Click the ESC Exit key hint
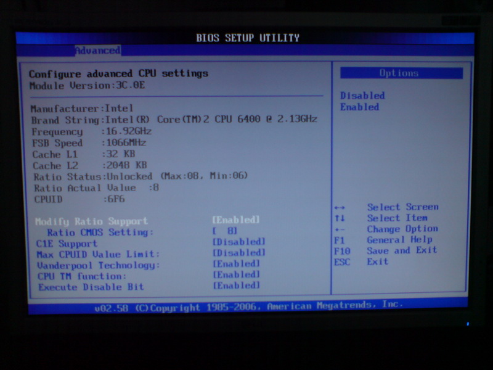 (341, 261)
